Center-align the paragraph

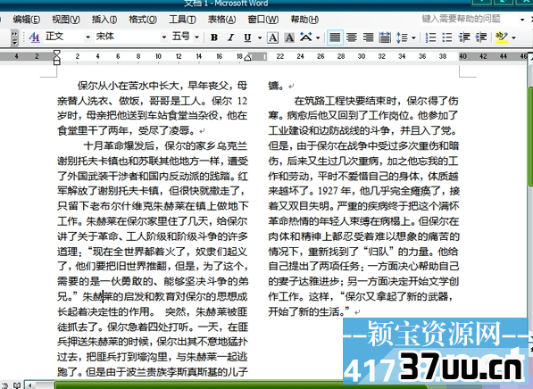coord(352,37)
